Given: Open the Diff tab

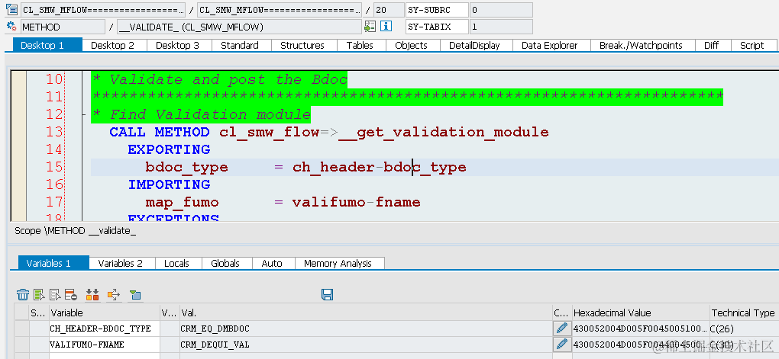Looking at the screenshot, I should [712, 45].
